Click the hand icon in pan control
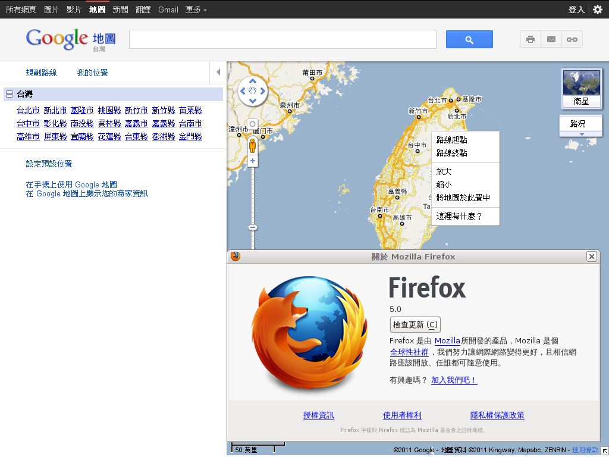 point(253,91)
